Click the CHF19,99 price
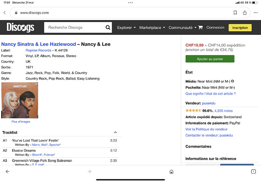The image size is (261, 182). (x=194, y=45)
